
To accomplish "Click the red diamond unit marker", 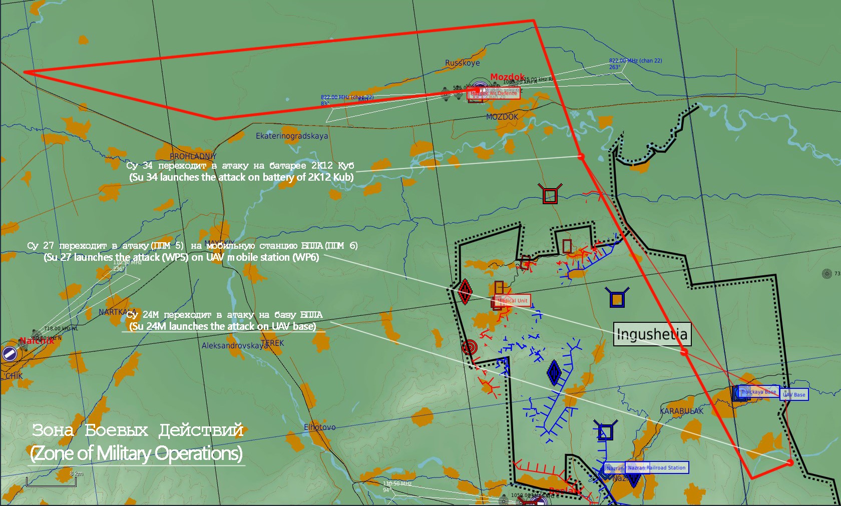I will click(465, 291).
